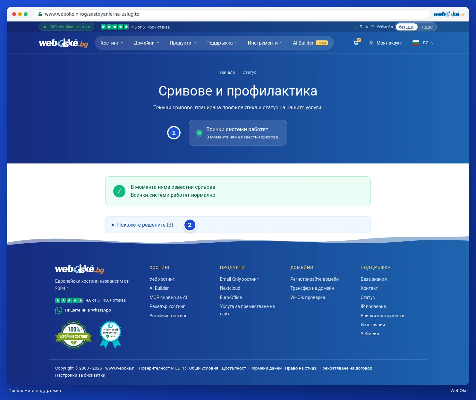Expand Покажете решените (3) section

coord(238,225)
